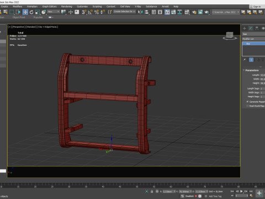Click the Align tool icon
The image size is (265, 199).
[147, 12]
